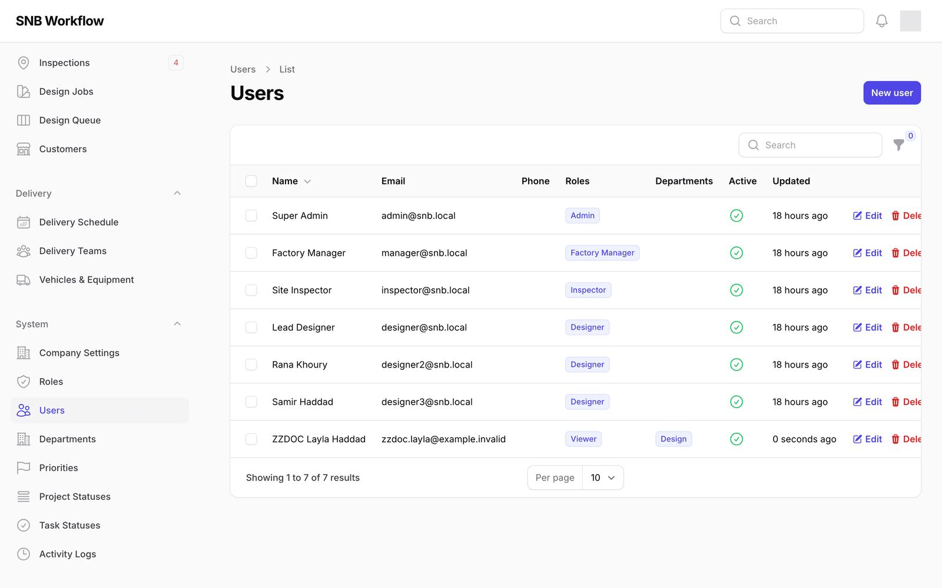942x588 pixels.
Task: Click the Delivery Schedule calendar icon
Action: click(x=24, y=222)
